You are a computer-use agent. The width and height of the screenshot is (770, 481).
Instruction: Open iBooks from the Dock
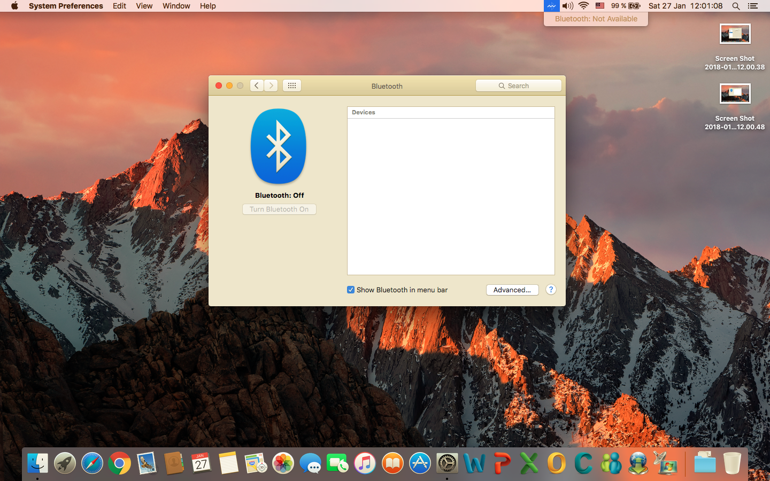392,463
